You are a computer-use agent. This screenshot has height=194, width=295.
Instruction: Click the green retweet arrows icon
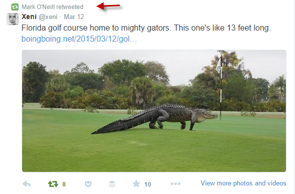pyautogui.click(x=53, y=184)
